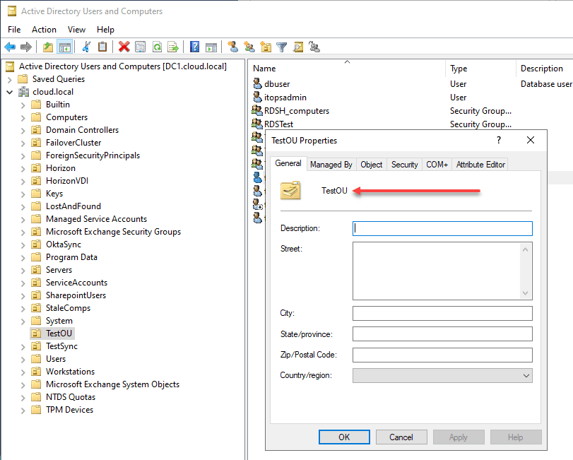Open the Action menu
This screenshot has height=460, width=573.
point(44,30)
